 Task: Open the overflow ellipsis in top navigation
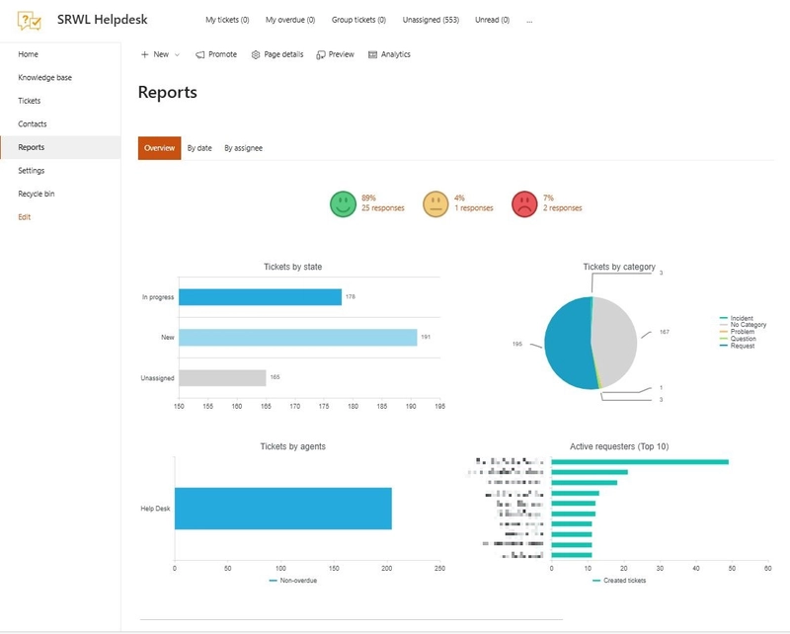530,20
